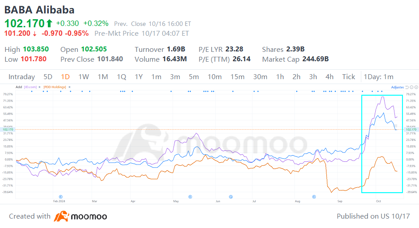The width and height of the screenshot is (419, 228).
Task: Click the -0.95% pre-market change
Action: tap(77, 34)
